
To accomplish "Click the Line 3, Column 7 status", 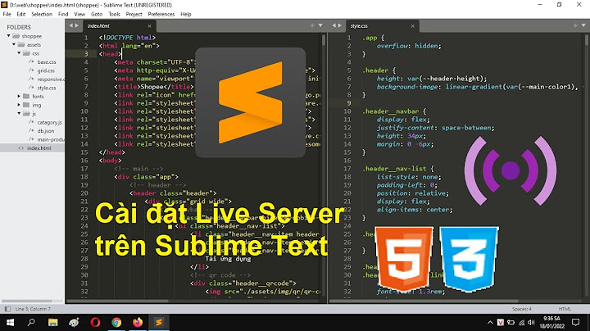I will click(x=33, y=309).
